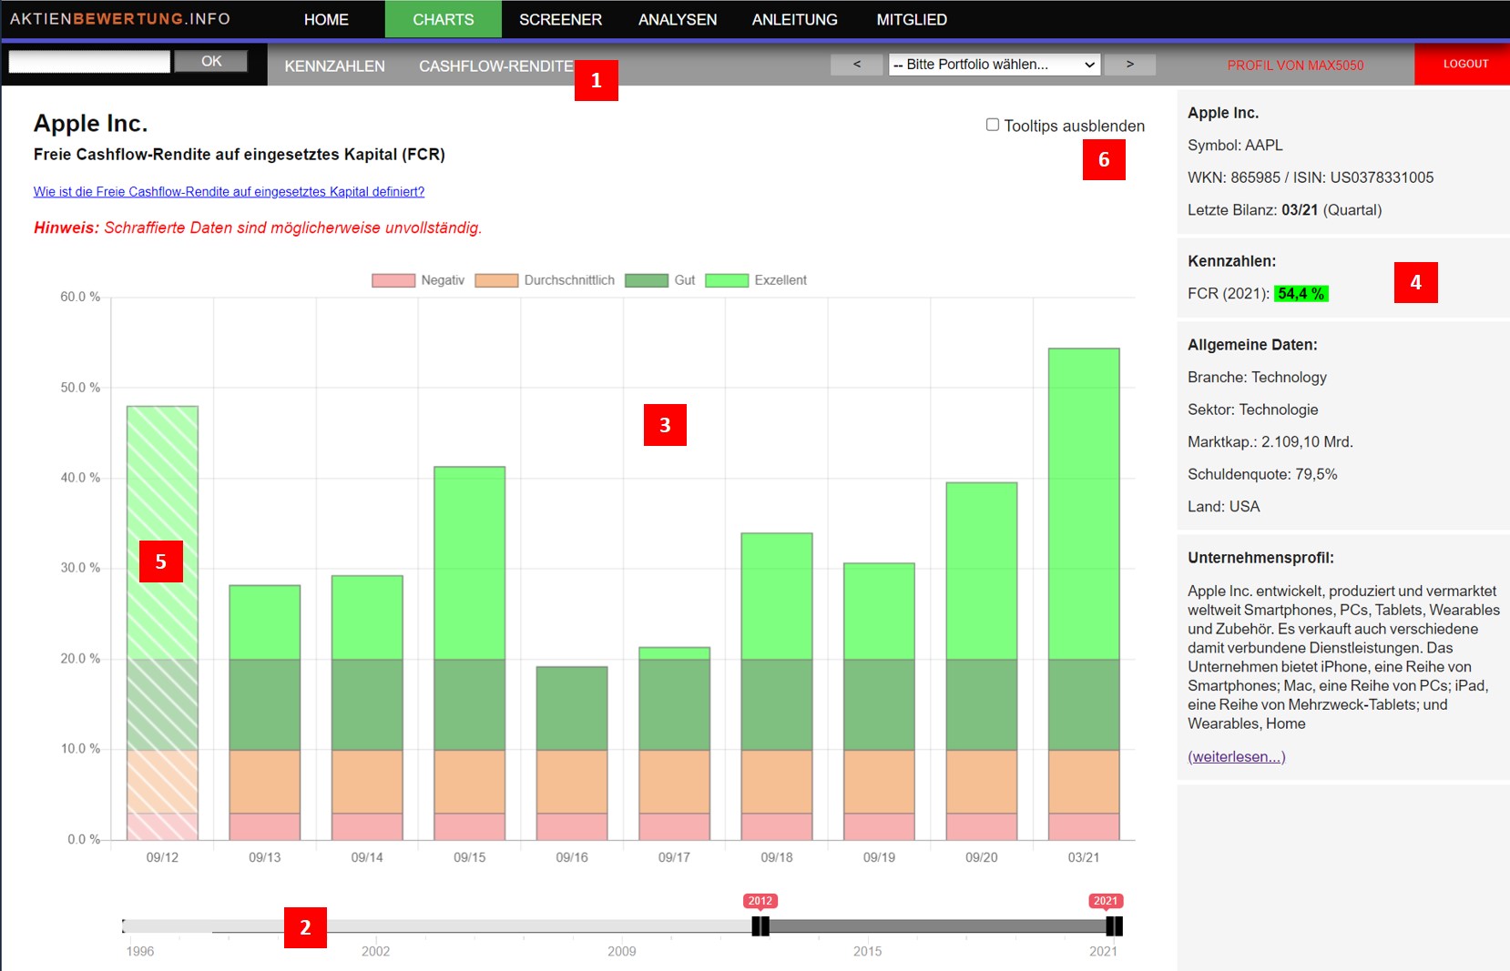Open the 'weiterlesen...' company profile link

1237,756
